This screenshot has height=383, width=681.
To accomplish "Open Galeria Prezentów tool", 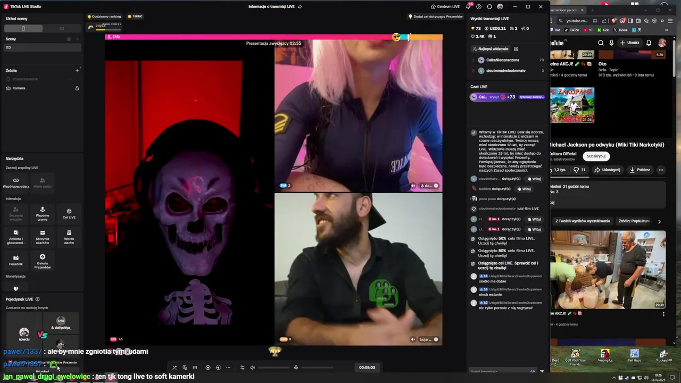I will (43, 261).
